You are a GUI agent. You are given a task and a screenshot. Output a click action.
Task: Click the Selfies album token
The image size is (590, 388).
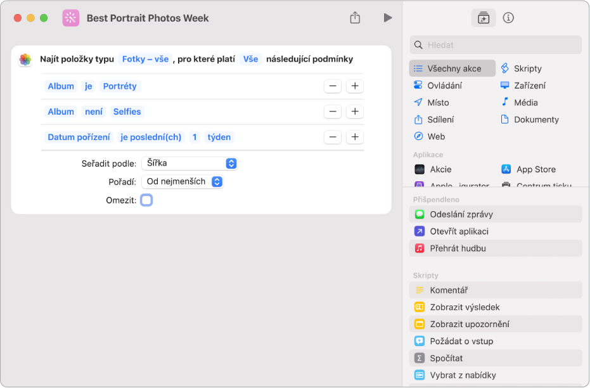point(127,112)
